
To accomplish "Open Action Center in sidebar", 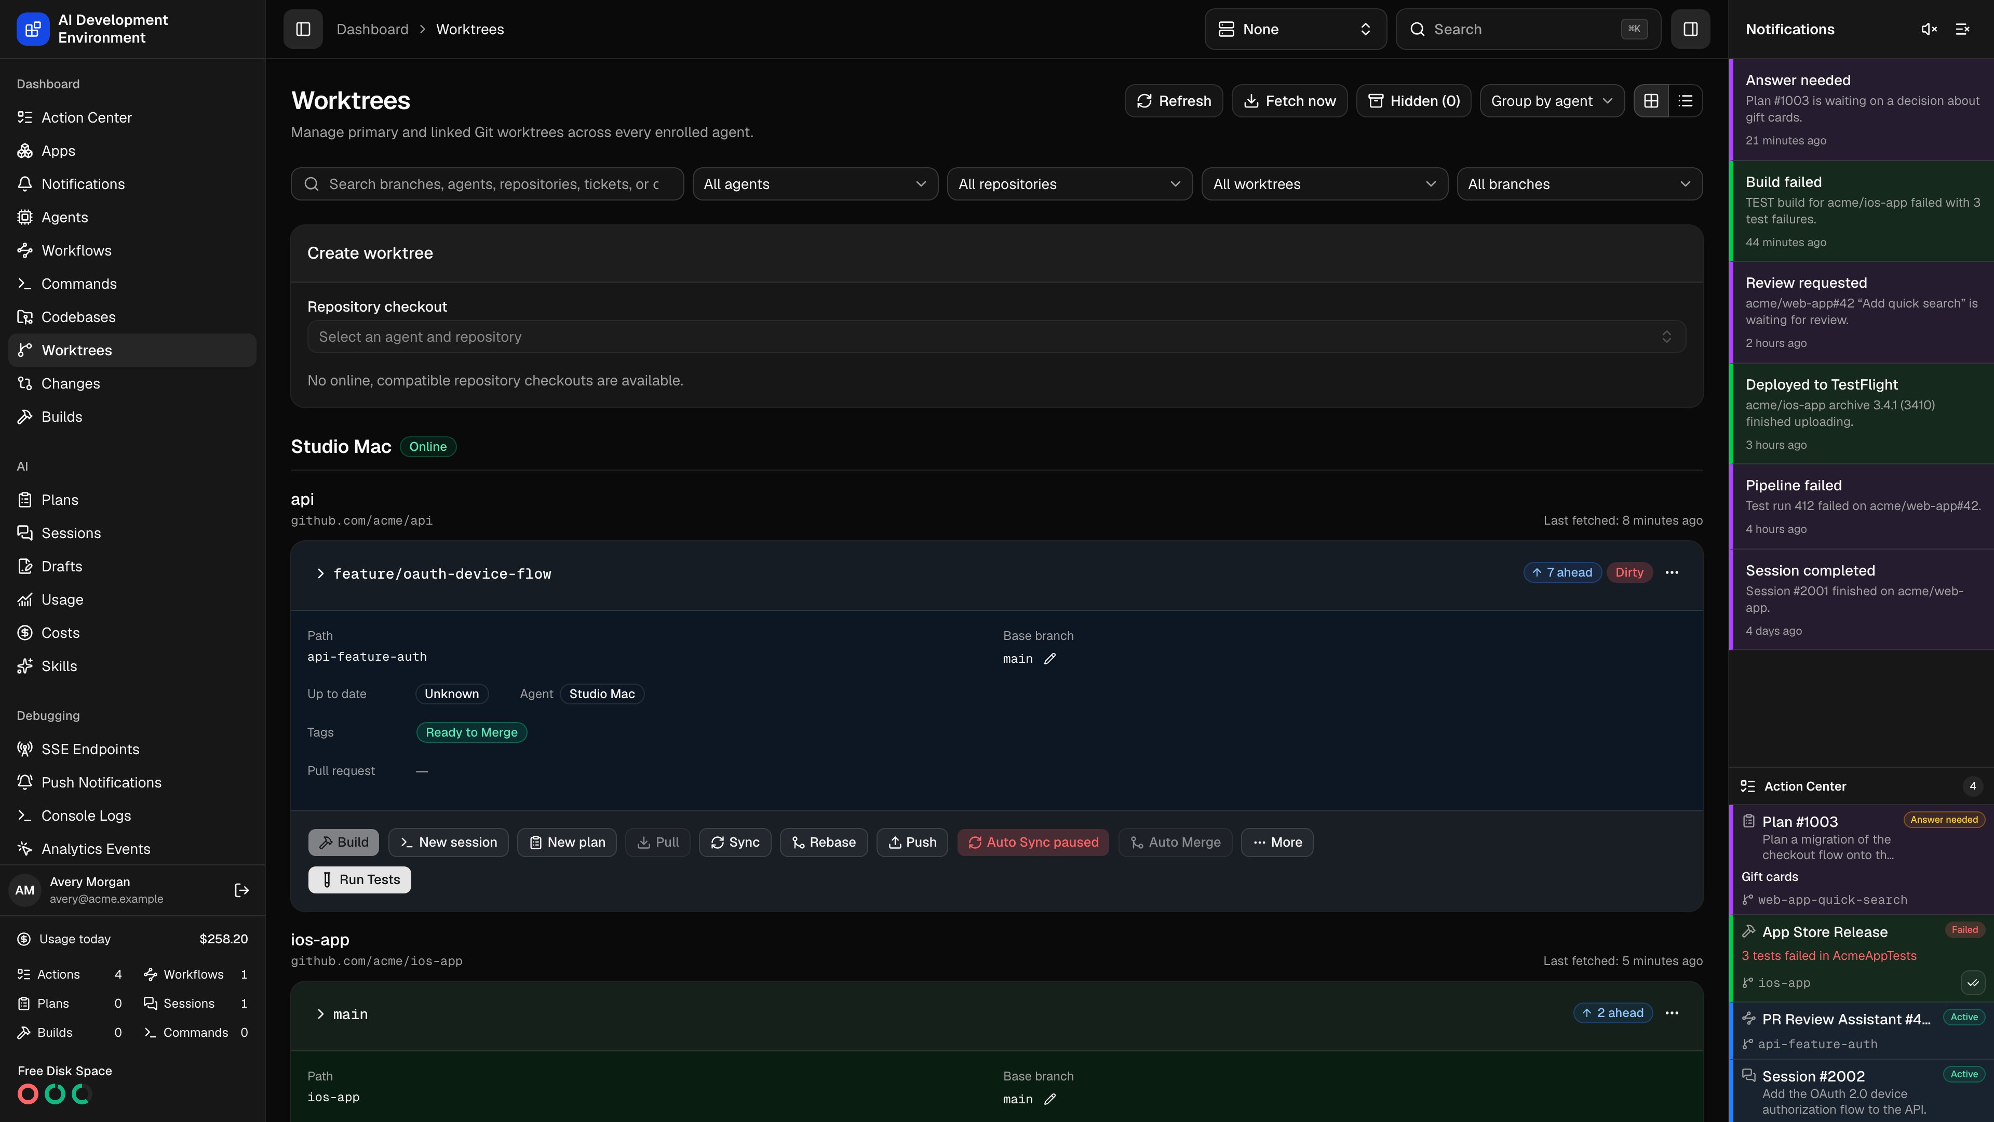I will point(132,118).
